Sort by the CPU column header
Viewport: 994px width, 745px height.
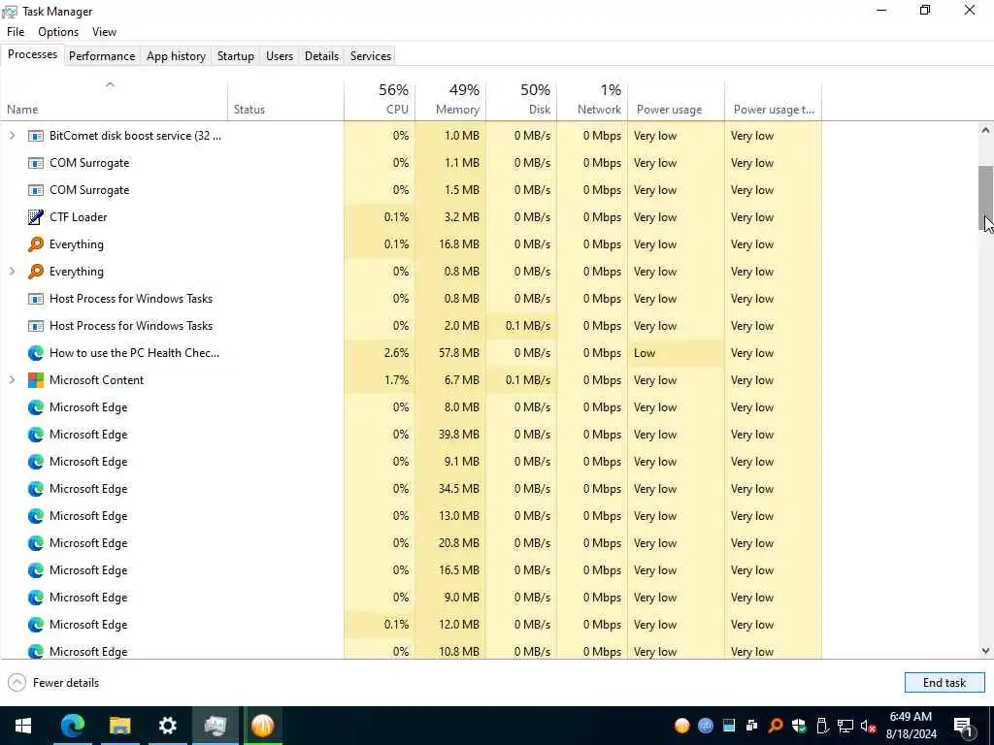(x=380, y=100)
